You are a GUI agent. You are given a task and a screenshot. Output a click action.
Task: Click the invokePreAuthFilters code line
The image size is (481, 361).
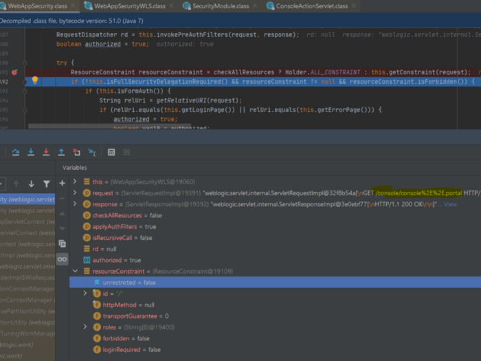point(177,34)
